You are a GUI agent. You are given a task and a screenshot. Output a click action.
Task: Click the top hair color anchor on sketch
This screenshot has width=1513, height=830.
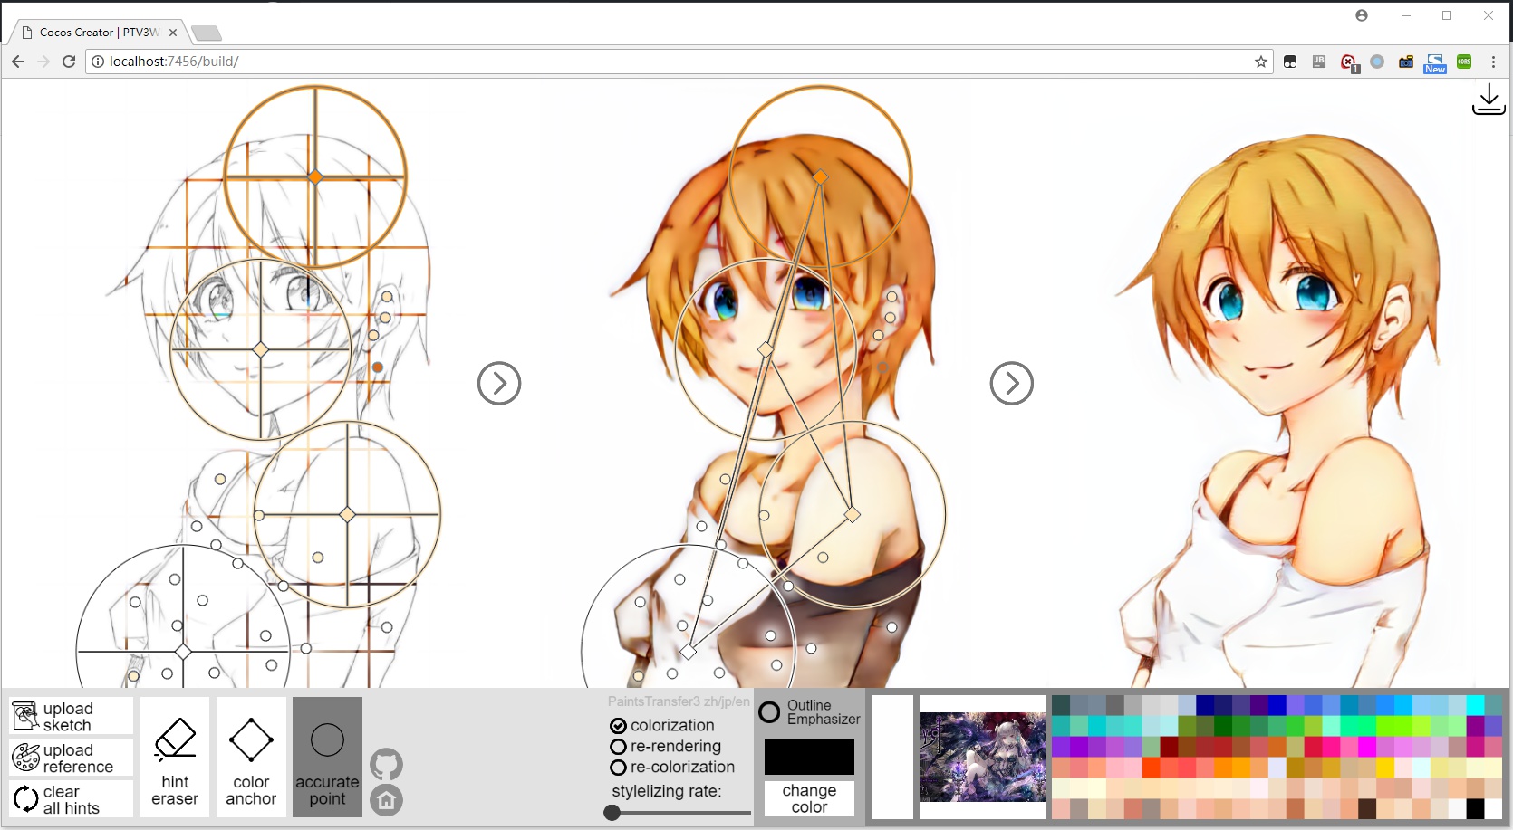[314, 176]
